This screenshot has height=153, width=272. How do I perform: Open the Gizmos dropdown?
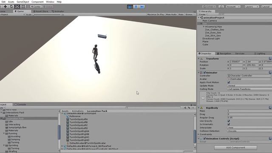coord(190,14)
